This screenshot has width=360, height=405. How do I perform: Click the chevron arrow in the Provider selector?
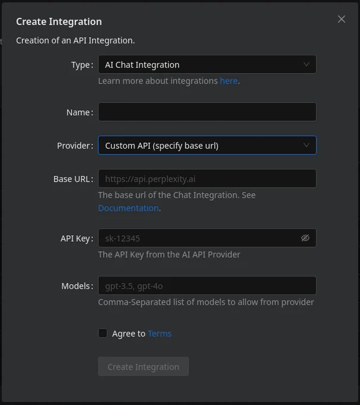click(306, 145)
